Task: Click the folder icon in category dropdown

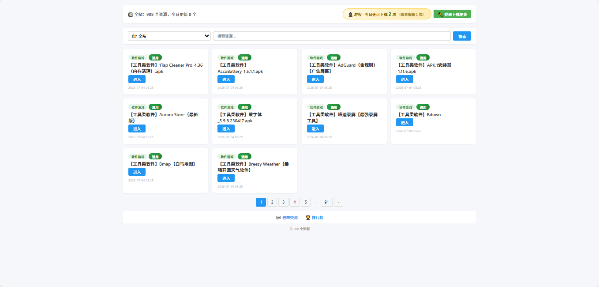Action: tap(135, 36)
